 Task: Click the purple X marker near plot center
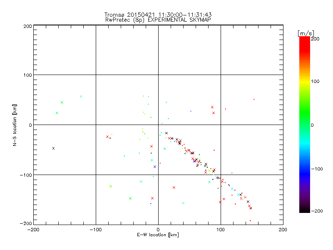155,167
